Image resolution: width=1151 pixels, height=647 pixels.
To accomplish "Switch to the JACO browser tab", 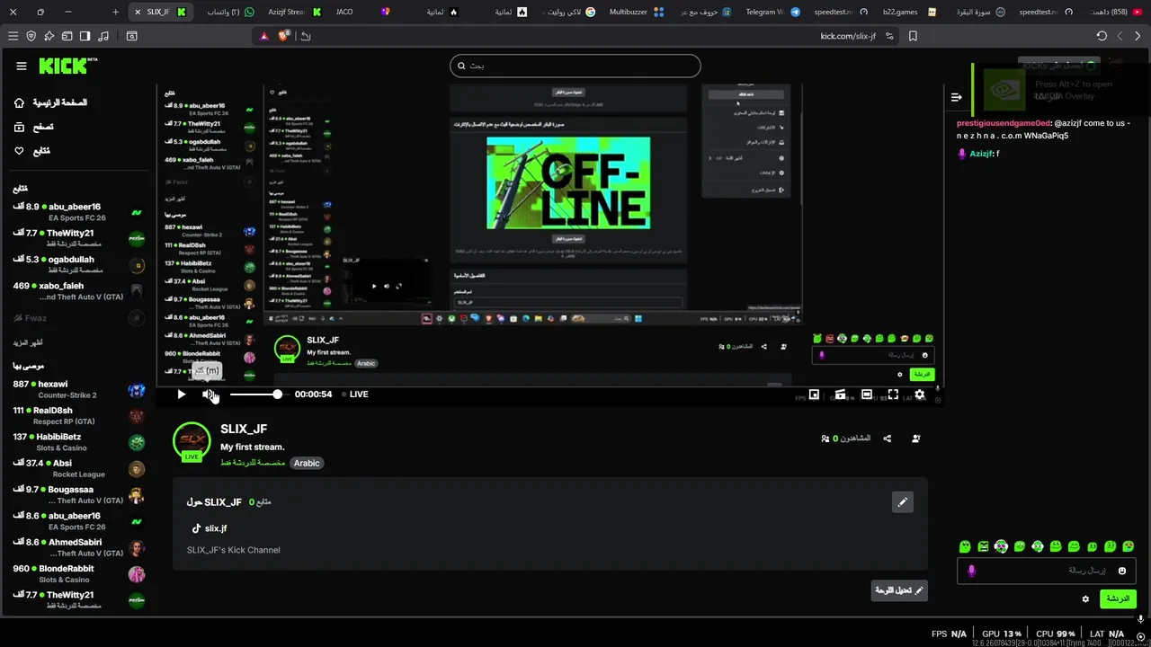I will click(360, 12).
